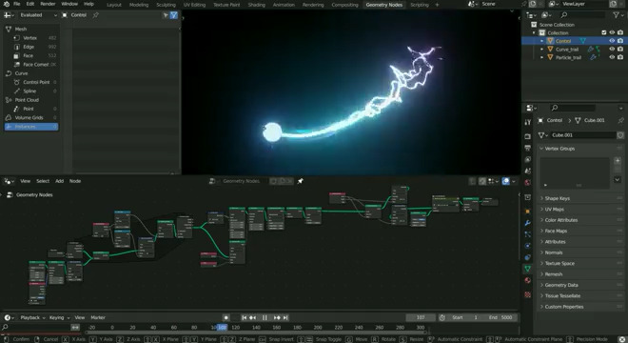Jump to previous keyframe button
The width and height of the screenshot is (628, 343).
coord(253,317)
